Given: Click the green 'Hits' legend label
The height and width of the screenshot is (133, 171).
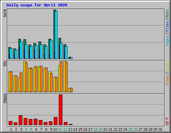Looking at the screenshot, I should coord(167,14).
